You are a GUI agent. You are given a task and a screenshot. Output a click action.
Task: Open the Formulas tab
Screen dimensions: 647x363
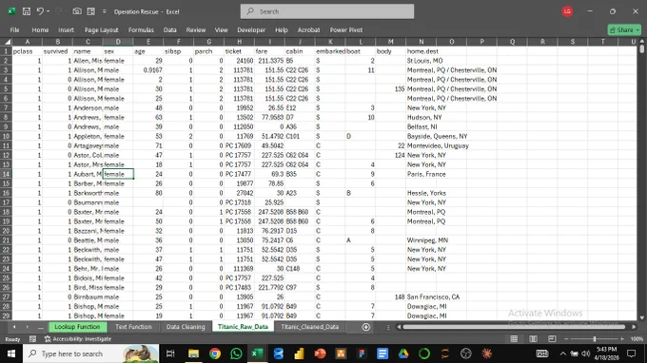click(x=141, y=30)
